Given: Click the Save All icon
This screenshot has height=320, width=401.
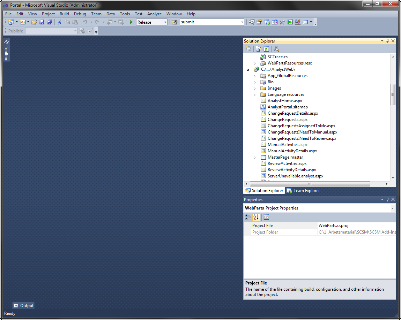Looking at the screenshot, I should [x=50, y=22].
